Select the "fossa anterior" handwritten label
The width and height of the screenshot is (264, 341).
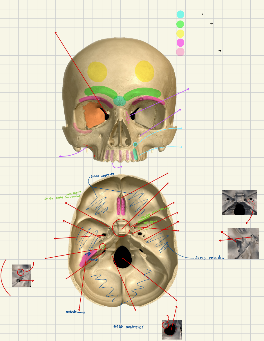coord(102,175)
